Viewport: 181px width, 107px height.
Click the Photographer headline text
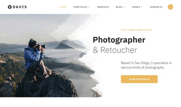click(119, 40)
